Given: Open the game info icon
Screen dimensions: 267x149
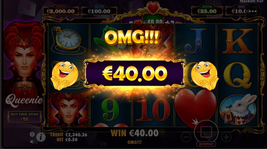Looking at the screenshot, I should 41,137.
